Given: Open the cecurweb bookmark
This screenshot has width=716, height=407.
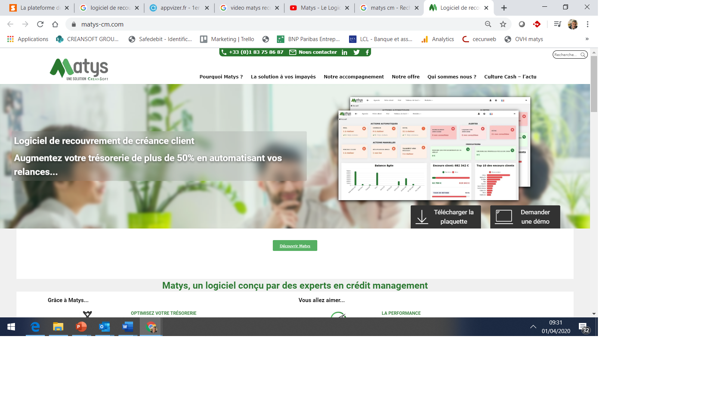Looking at the screenshot, I should [479, 39].
